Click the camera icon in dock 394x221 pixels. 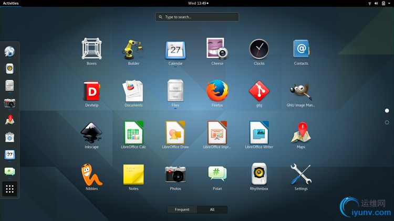pyautogui.click(x=9, y=103)
